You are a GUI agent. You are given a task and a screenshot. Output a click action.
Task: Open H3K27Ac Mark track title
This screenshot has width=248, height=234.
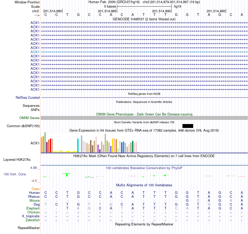click(x=144, y=156)
